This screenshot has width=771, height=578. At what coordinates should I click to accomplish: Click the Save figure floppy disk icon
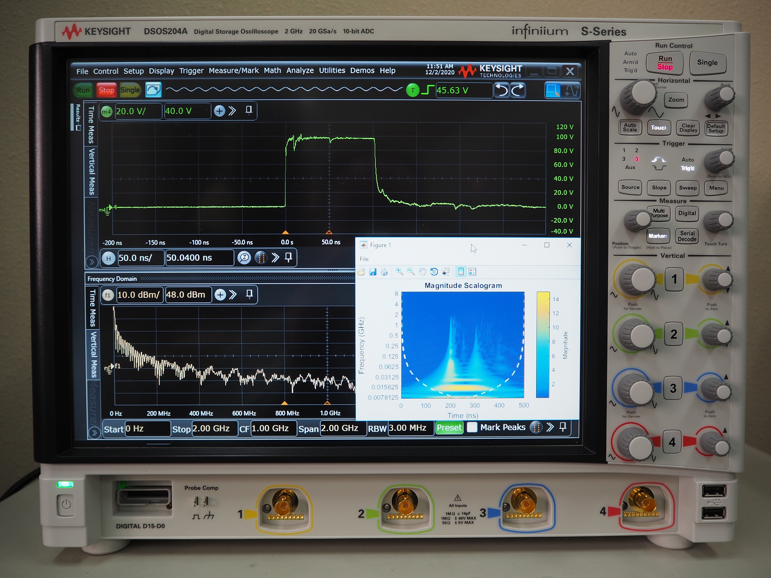click(x=373, y=272)
